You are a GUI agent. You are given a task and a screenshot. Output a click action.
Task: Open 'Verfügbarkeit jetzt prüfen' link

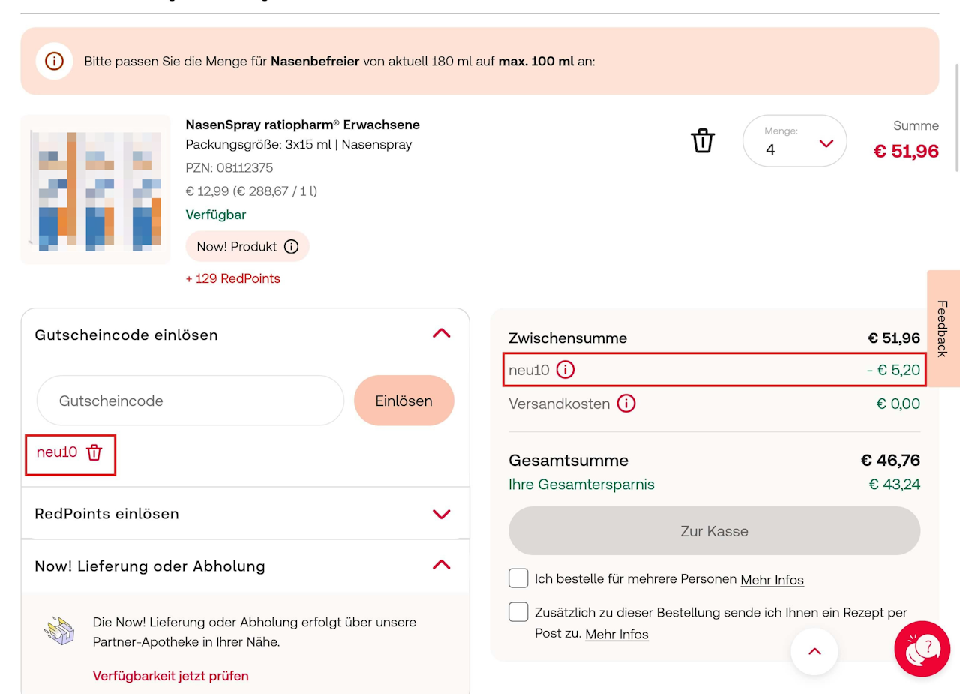171,676
